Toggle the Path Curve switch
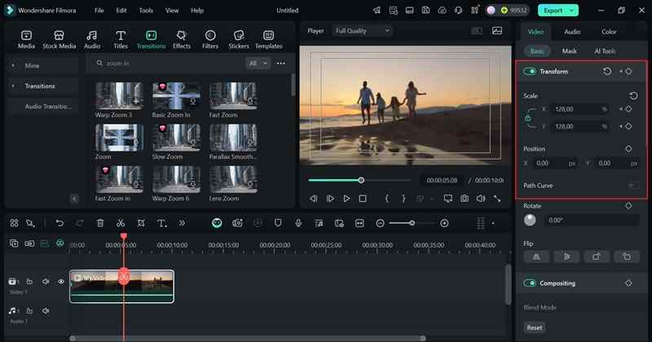This screenshot has width=652, height=342. point(633,186)
